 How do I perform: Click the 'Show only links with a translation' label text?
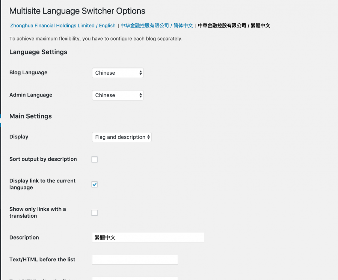38,212
